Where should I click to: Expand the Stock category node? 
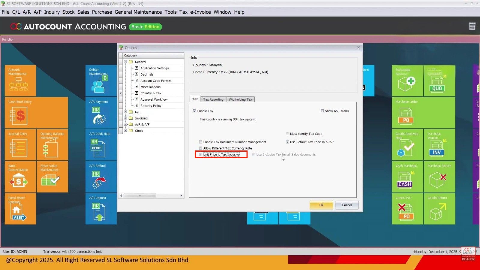click(126, 131)
